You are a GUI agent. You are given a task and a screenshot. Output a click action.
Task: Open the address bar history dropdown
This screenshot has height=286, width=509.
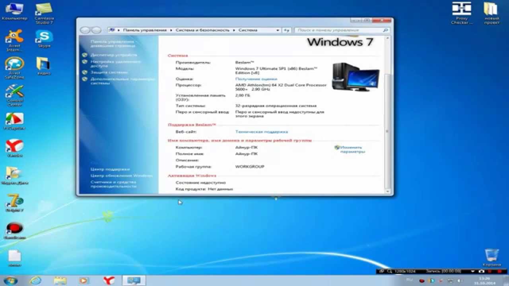(278, 30)
